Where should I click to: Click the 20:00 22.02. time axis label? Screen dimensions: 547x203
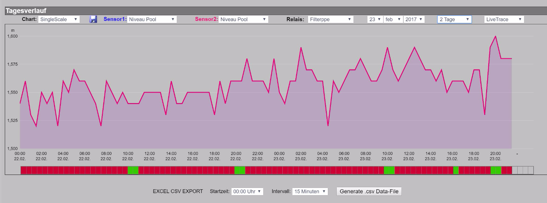point(236,156)
